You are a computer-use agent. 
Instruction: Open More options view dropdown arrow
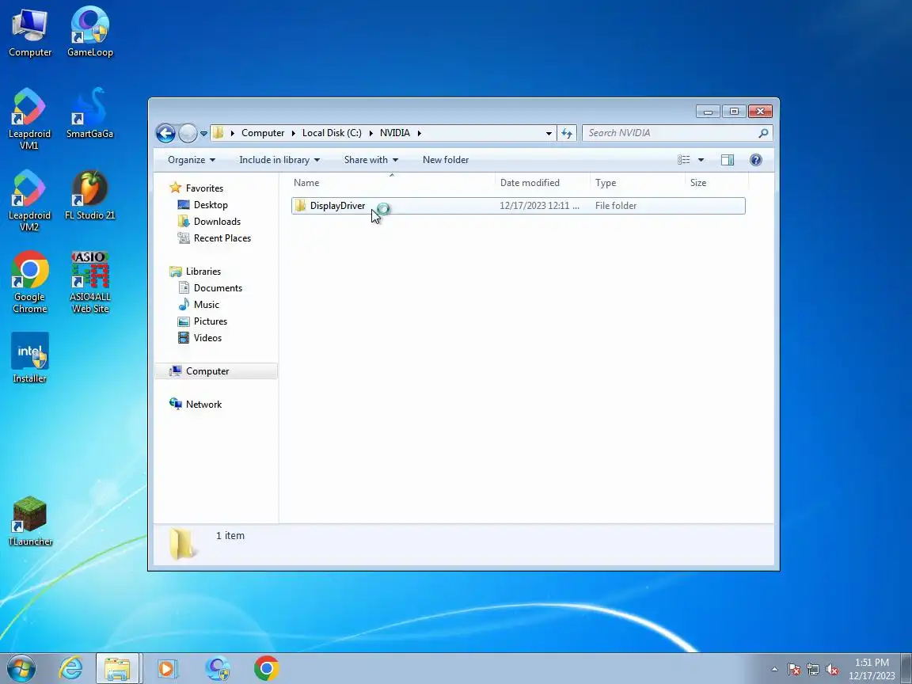701,160
